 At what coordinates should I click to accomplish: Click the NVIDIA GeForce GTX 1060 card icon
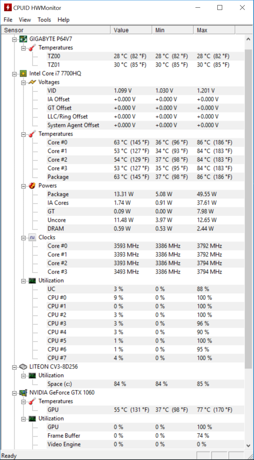[24, 393]
